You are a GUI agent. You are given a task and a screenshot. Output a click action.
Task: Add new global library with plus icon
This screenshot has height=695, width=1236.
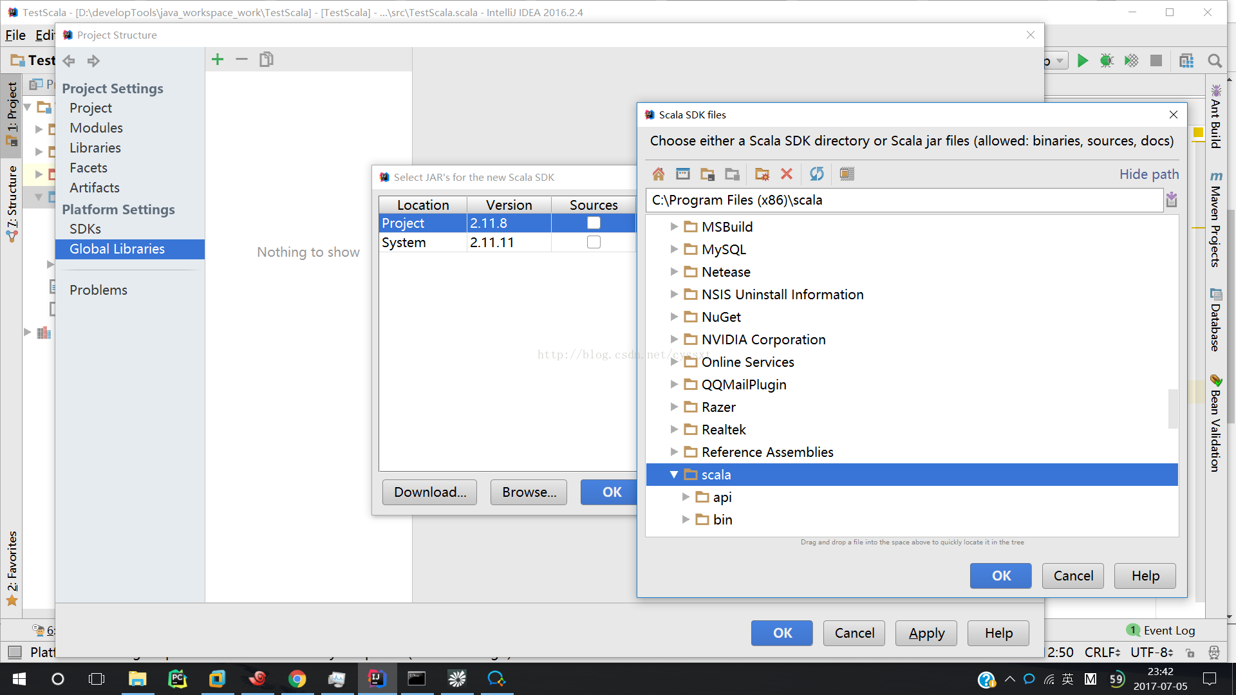pyautogui.click(x=218, y=60)
